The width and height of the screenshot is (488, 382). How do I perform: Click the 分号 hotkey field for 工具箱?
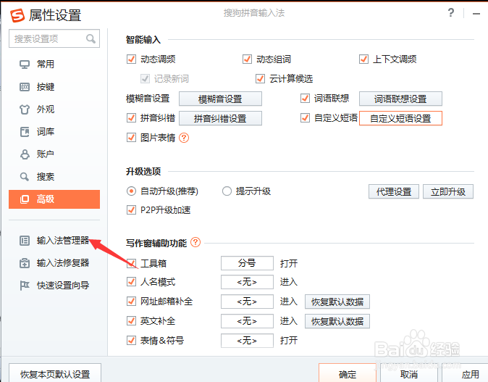coord(247,263)
